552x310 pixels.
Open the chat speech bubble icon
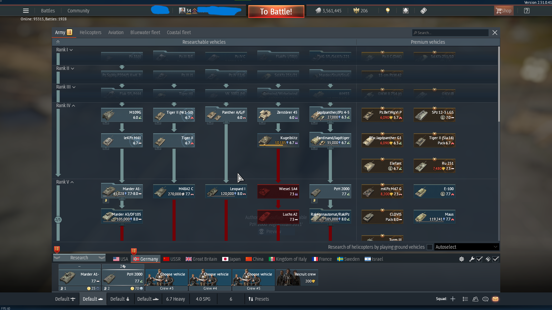pos(485,299)
